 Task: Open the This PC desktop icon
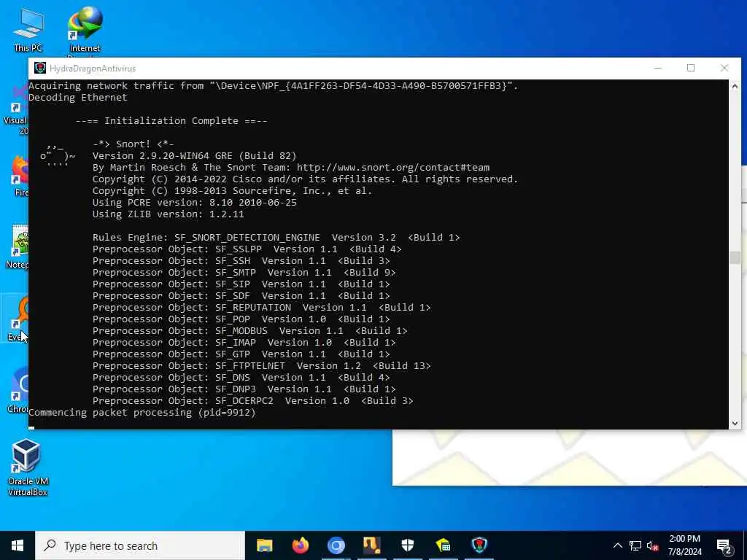28,29
